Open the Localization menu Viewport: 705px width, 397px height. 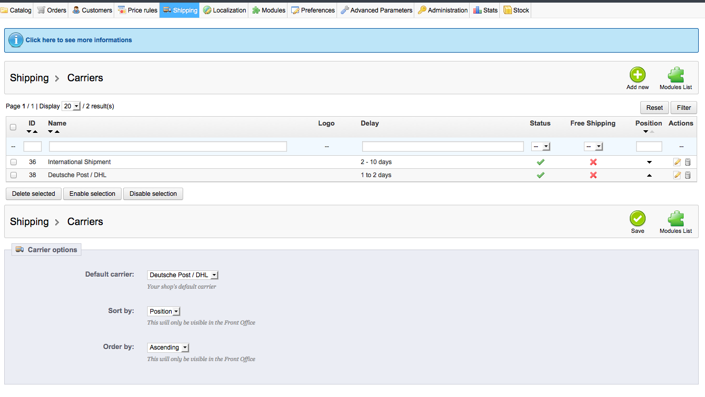pyautogui.click(x=224, y=10)
